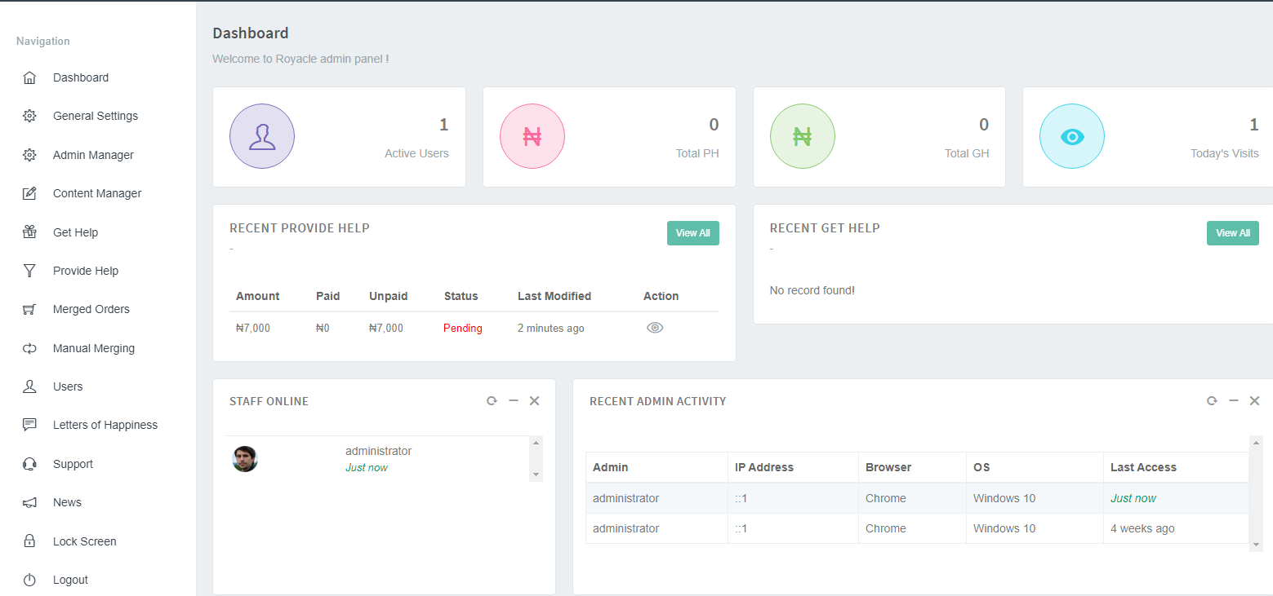This screenshot has height=596, width=1273.
Task: Click the Today's Visits eye icon
Action: pyautogui.click(x=1071, y=136)
